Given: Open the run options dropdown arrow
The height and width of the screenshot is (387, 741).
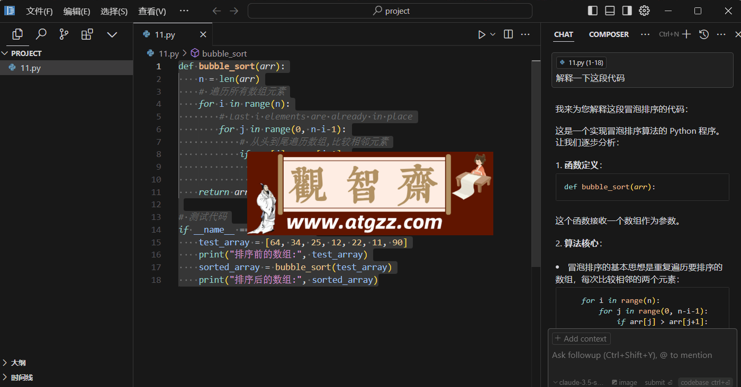Looking at the screenshot, I should coord(493,34).
